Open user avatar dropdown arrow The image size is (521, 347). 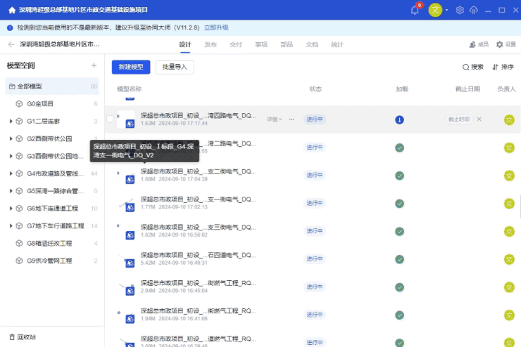[447, 10]
